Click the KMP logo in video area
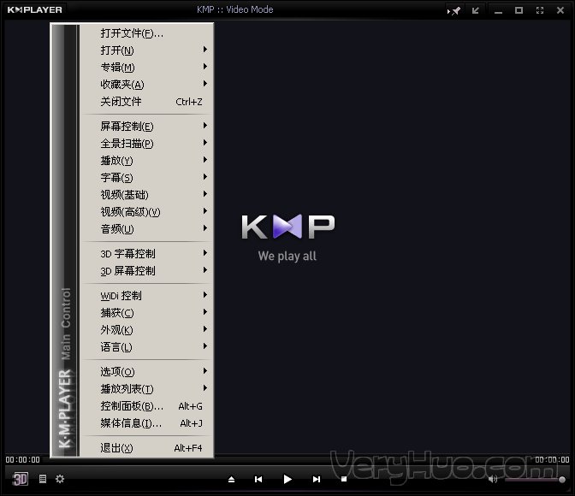The image size is (575, 496). pos(287,227)
